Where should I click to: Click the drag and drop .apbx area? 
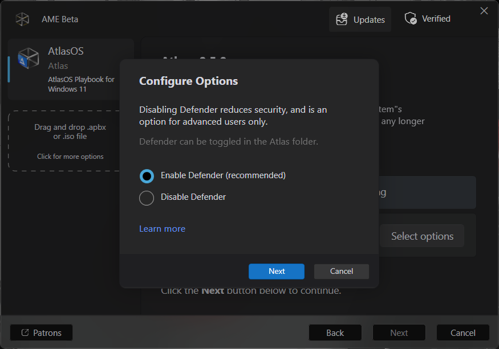point(64,141)
